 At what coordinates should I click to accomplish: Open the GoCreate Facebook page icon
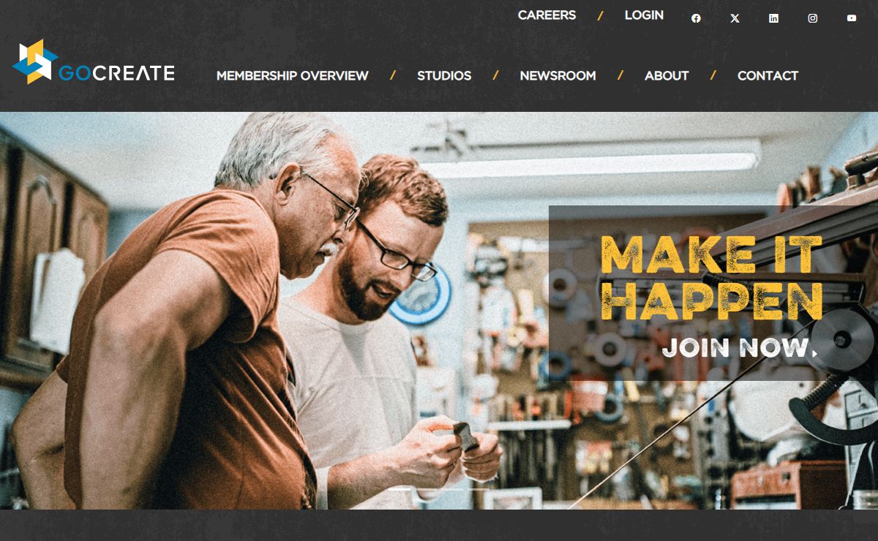click(x=696, y=18)
